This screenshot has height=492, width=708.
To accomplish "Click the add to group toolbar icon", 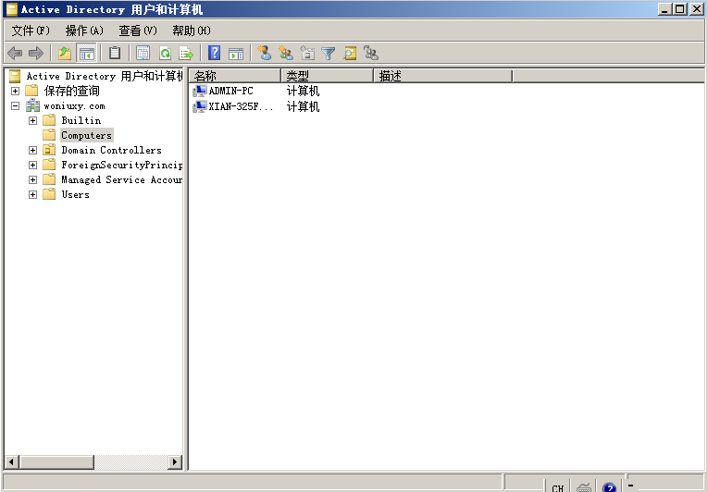I will pos(371,53).
